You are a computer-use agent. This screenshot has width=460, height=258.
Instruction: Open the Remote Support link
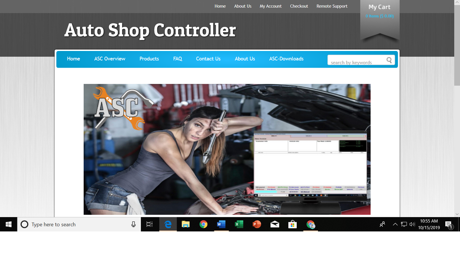332,6
